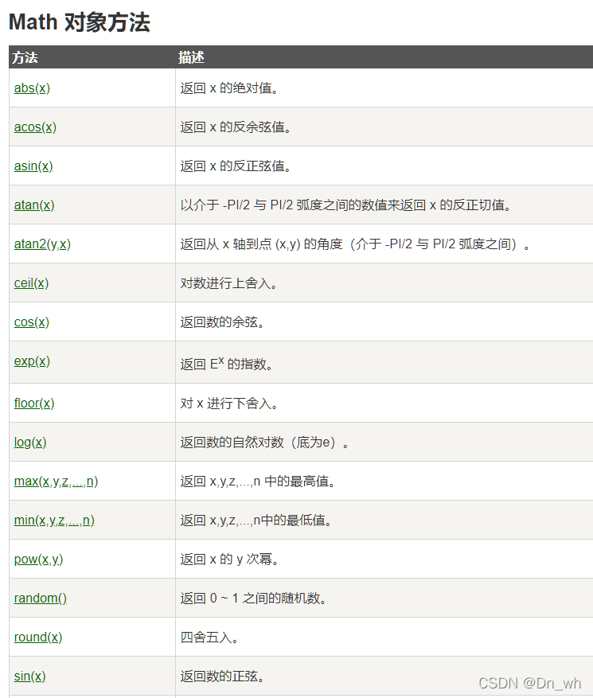Click description '返回 x,y,z,...,n 中的最高值。'

click(x=259, y=482)
